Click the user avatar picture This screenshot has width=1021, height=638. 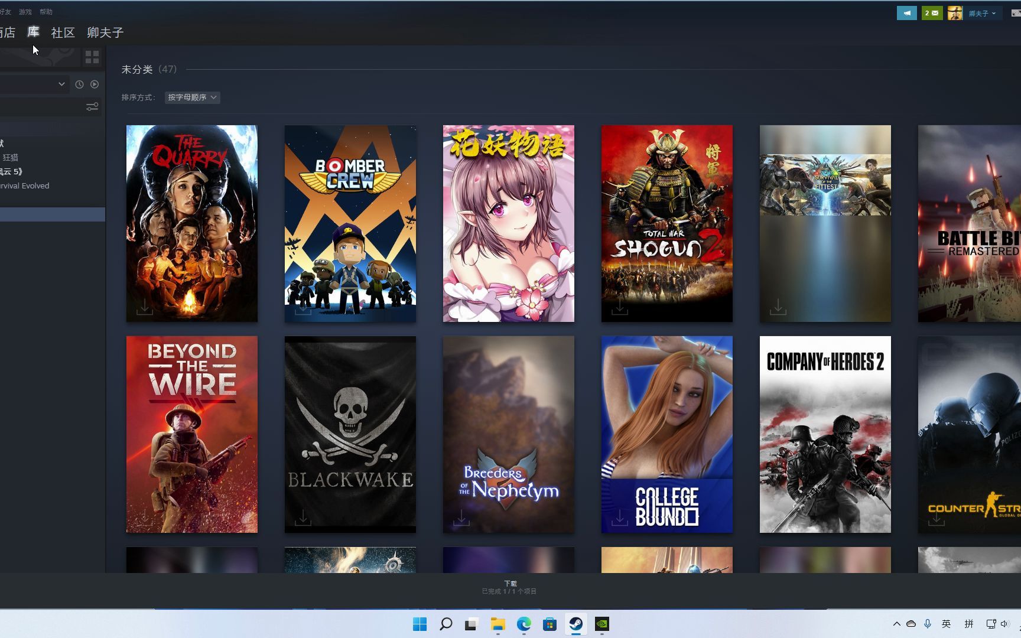[955, 13]
